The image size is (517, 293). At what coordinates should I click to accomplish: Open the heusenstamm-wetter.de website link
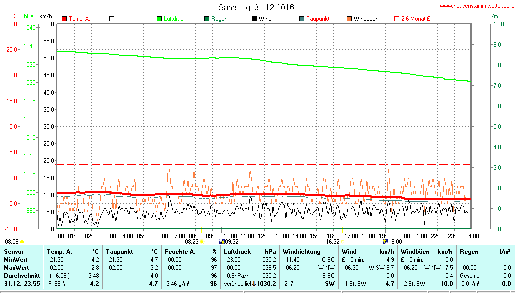(477, 6)
